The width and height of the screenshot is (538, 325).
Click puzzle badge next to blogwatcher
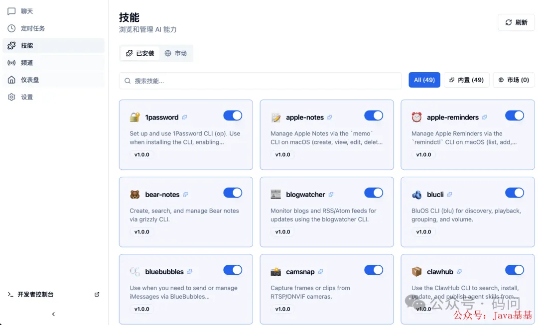[331, 195]
